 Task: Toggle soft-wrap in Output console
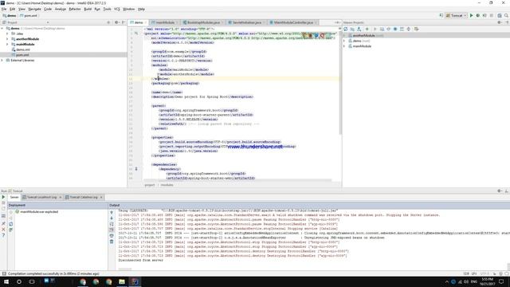[x=112, y=224]
